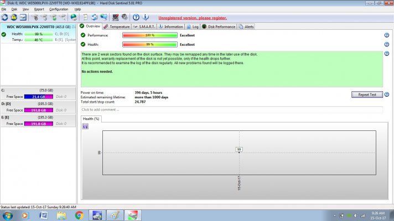This screenshot has width=394, height=221.
Task: Click the help icon beside Performance bar
Action: (387, 35)
